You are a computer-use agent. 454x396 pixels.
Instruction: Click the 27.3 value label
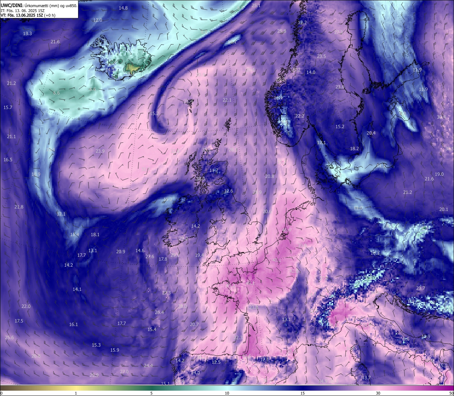click(166, 293)
